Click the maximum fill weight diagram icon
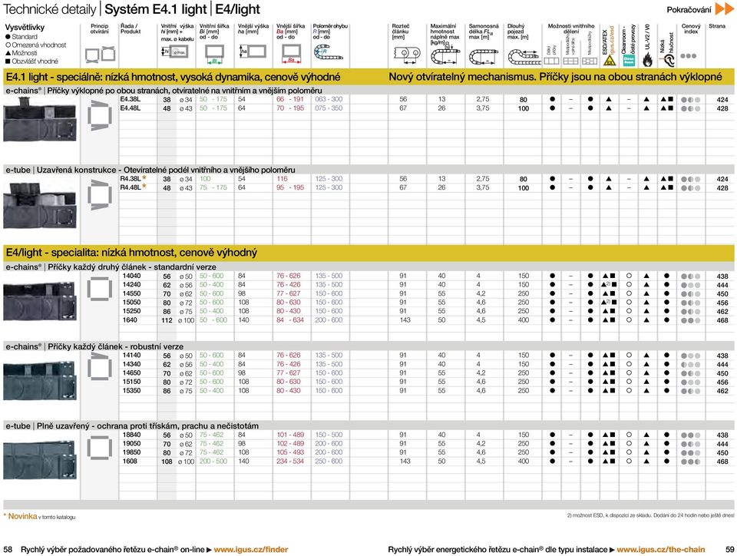Viewport: 737px width, 556px height. click(445, 55)
